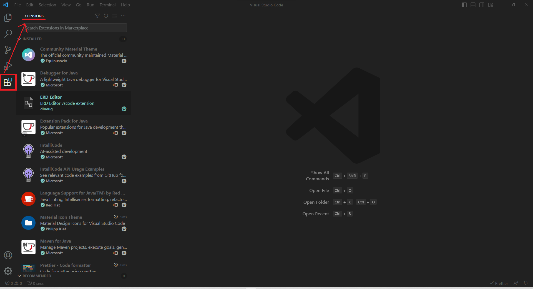The image size is (533, 289).
Task: Clear extensions search results icon
Action: point(115,16)
